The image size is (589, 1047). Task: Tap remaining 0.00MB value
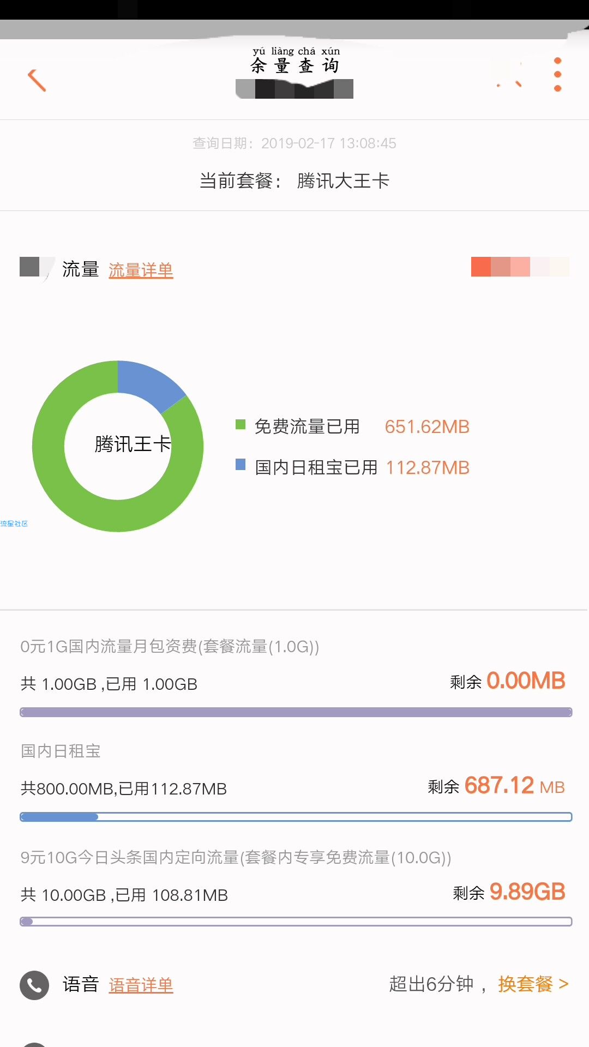click(x=526, y=681)
